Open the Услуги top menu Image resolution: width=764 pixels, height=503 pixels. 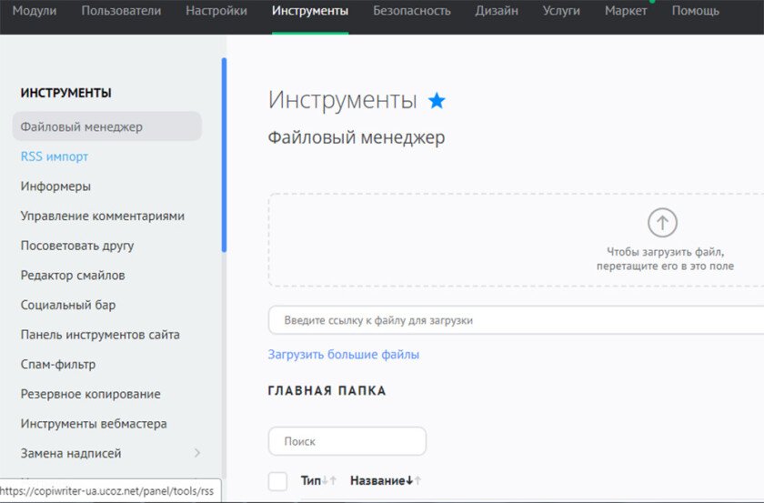coord(561,11)
